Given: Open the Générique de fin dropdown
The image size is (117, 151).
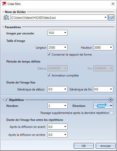Looking at the screenshot, I should [111, 89].
